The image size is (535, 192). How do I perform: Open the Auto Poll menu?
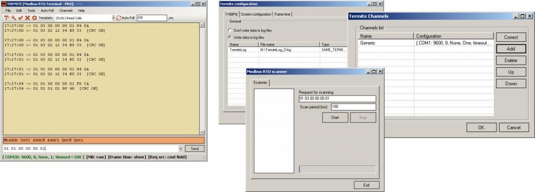(x=47, y=10)
